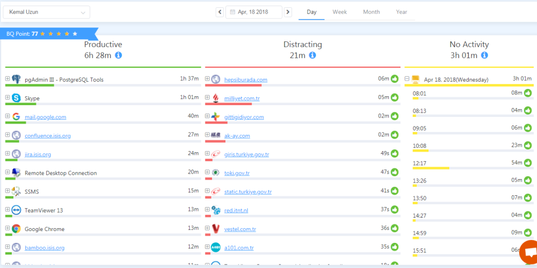Screen dimensions: 537x268
Task: Go to the previous day arrow
Action: (x=220, y=12)
